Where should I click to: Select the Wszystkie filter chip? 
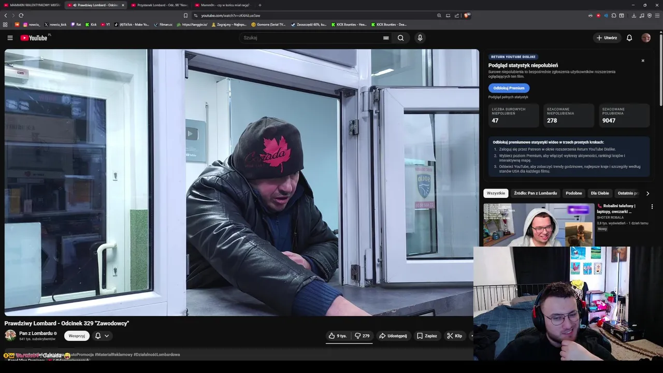click(x=496, y=193)
